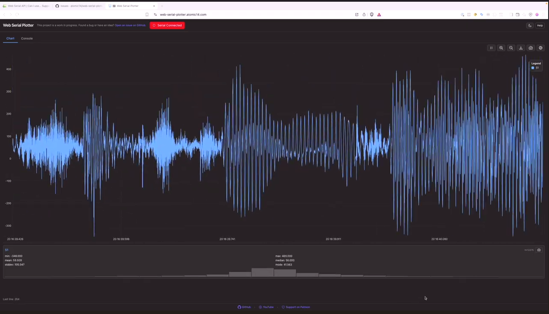Open the browser sidebar panel icon

pyautogui.click(x=511, y=15)
